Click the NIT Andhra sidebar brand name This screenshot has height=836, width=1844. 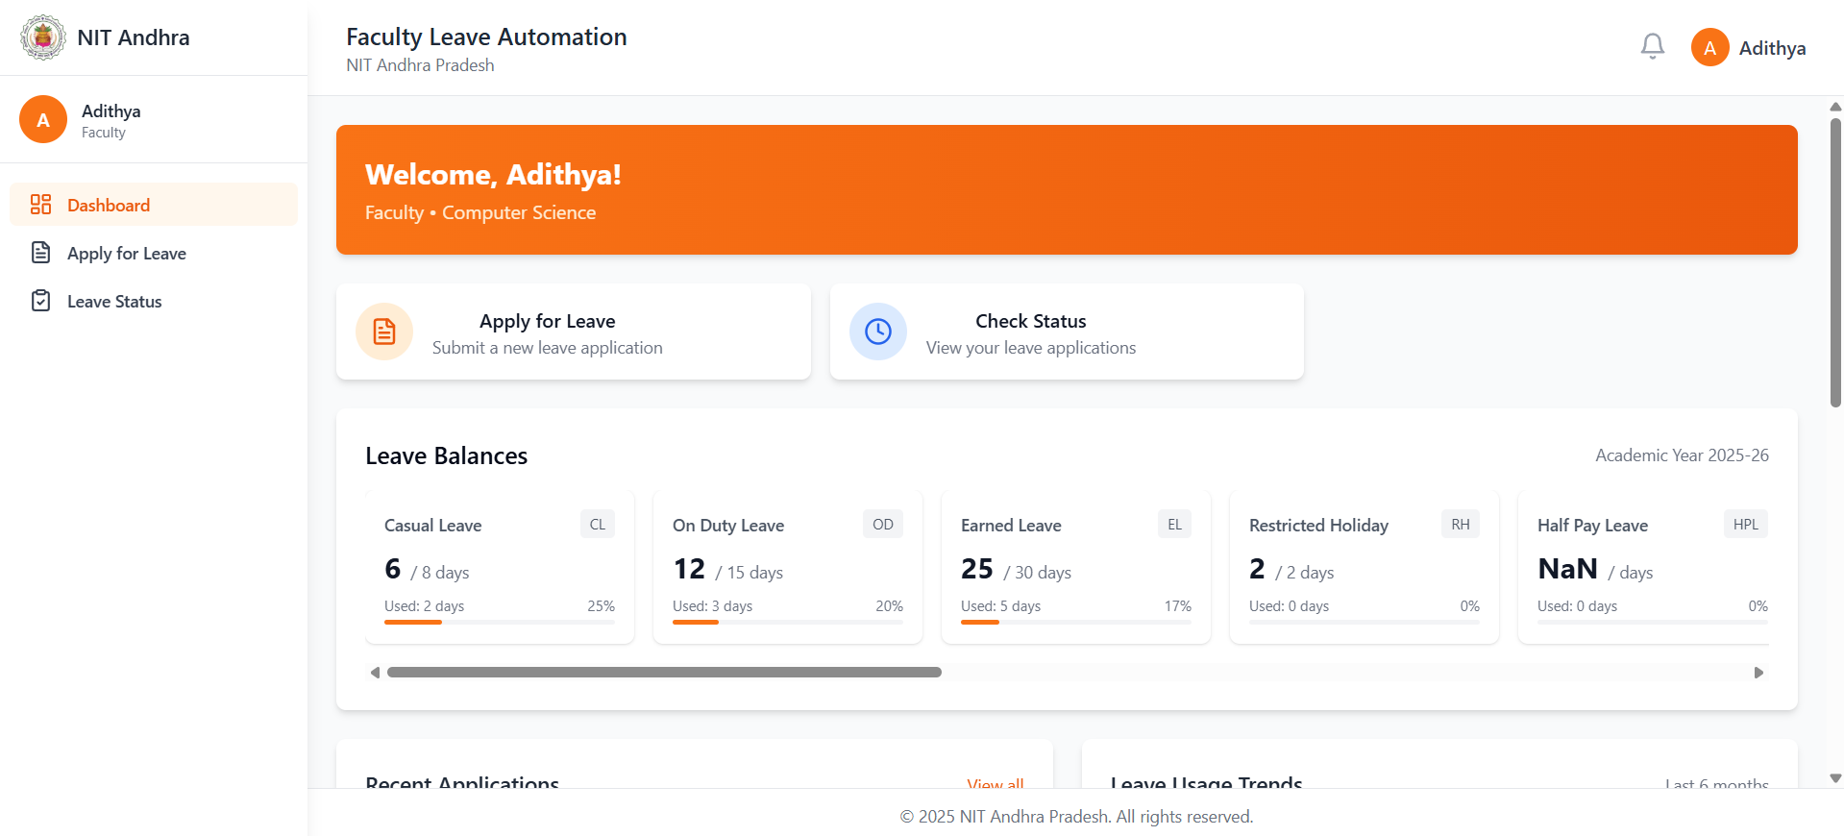(x=134, y=37)
